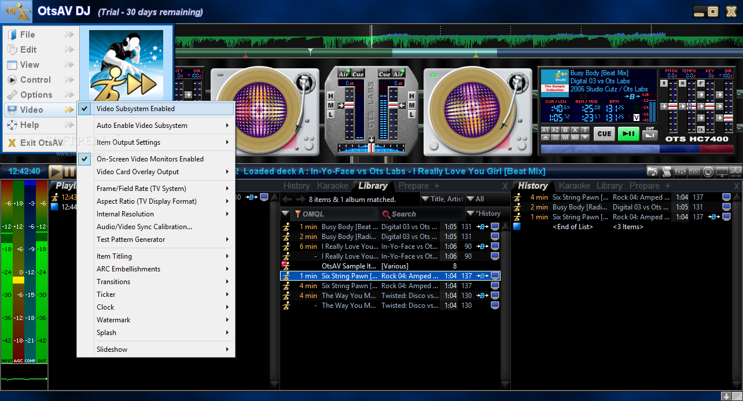Click the OtsAV logo button top-left

click(16, 11)
